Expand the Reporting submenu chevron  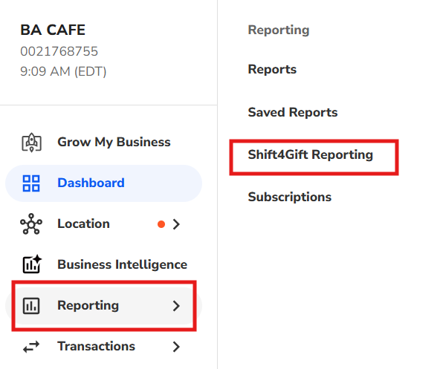[x=176, y=306]
